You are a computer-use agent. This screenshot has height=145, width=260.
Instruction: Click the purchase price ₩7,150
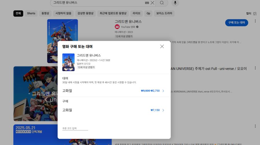click(155, 110)
